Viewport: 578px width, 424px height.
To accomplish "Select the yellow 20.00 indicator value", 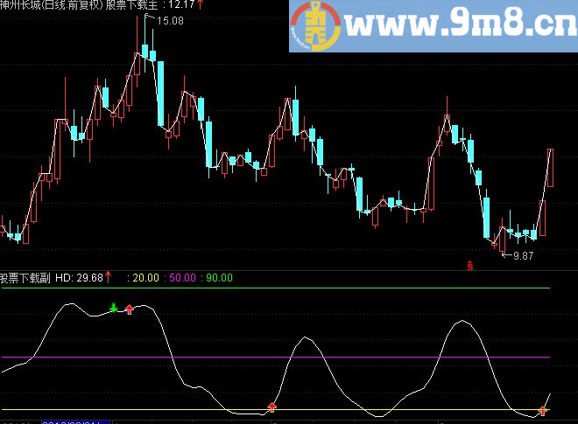I will coord(145,277).
